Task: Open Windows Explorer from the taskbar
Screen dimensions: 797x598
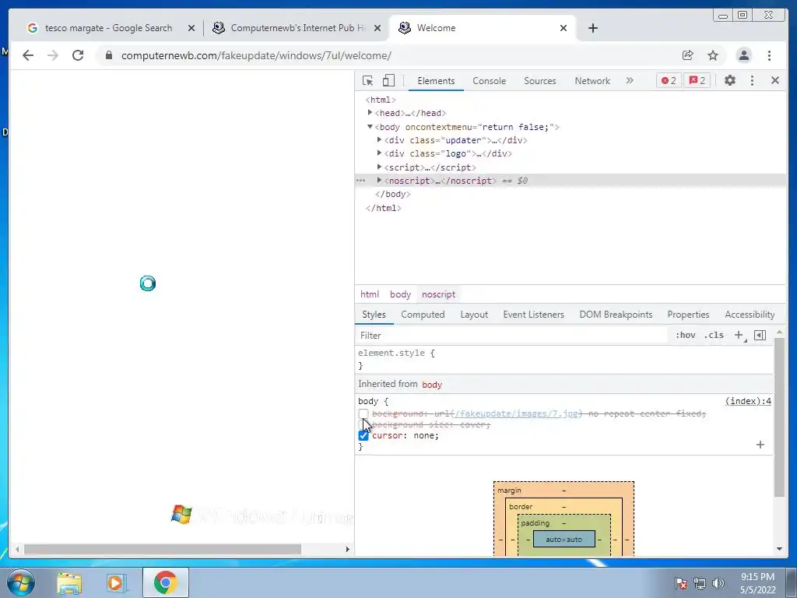Action: (69, 582)
